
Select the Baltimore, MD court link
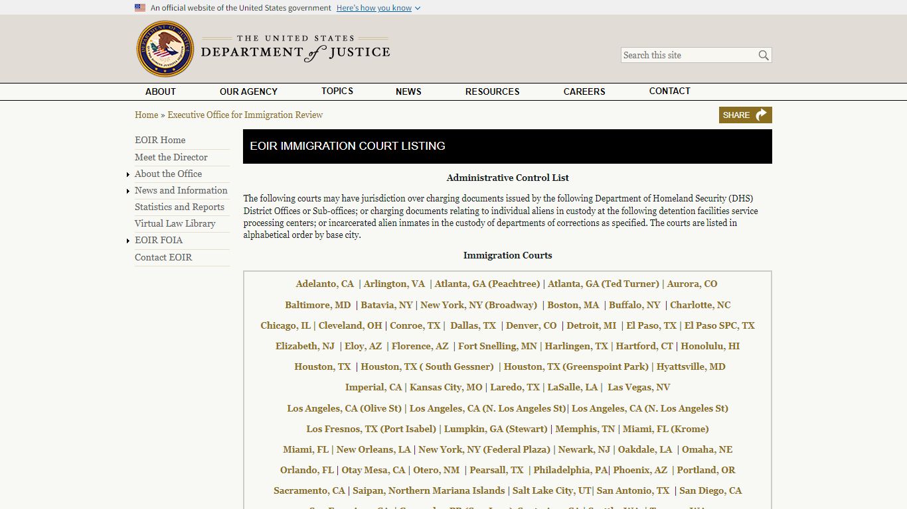(x=318, y=305)
